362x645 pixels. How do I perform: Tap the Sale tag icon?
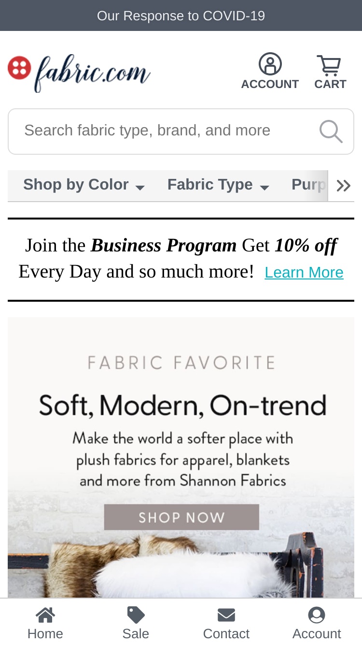coord(136,615)
